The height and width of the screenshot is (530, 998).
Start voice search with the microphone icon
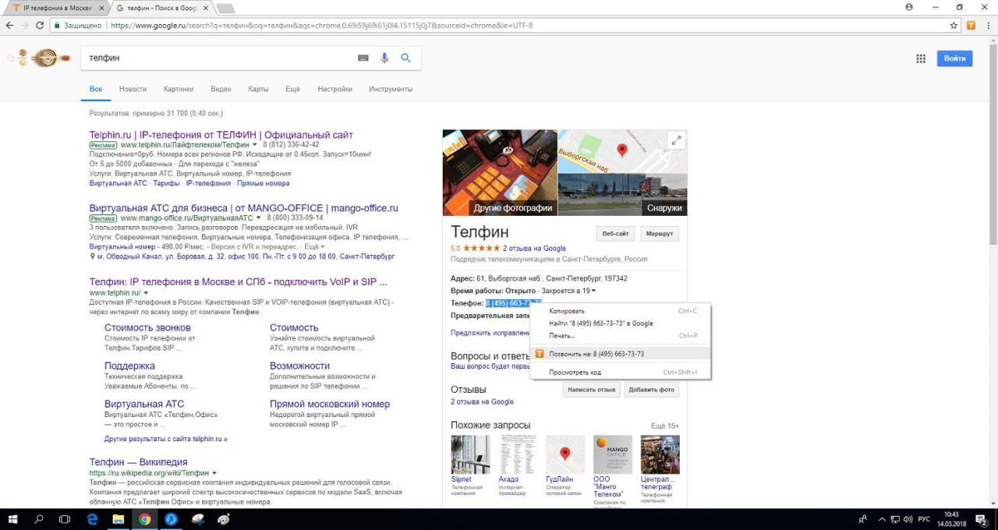coord(384,58)
